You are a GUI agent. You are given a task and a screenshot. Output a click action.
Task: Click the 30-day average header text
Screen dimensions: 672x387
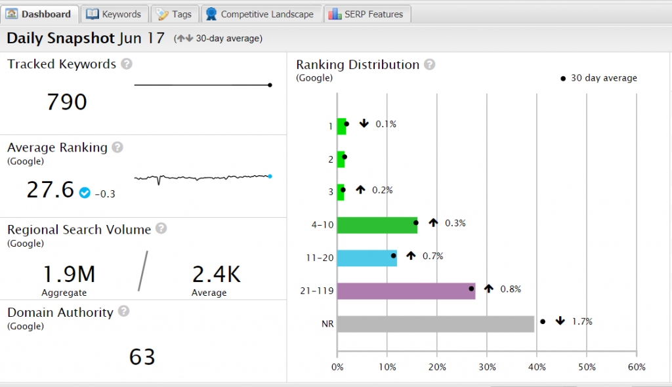coord(229,39)
